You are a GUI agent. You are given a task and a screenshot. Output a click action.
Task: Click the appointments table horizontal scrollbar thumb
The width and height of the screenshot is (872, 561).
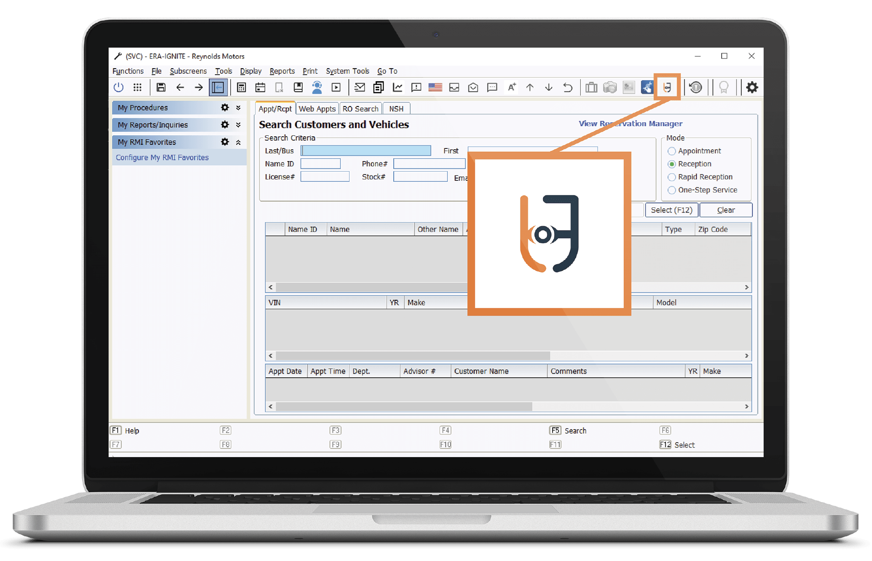click(404, 406)
